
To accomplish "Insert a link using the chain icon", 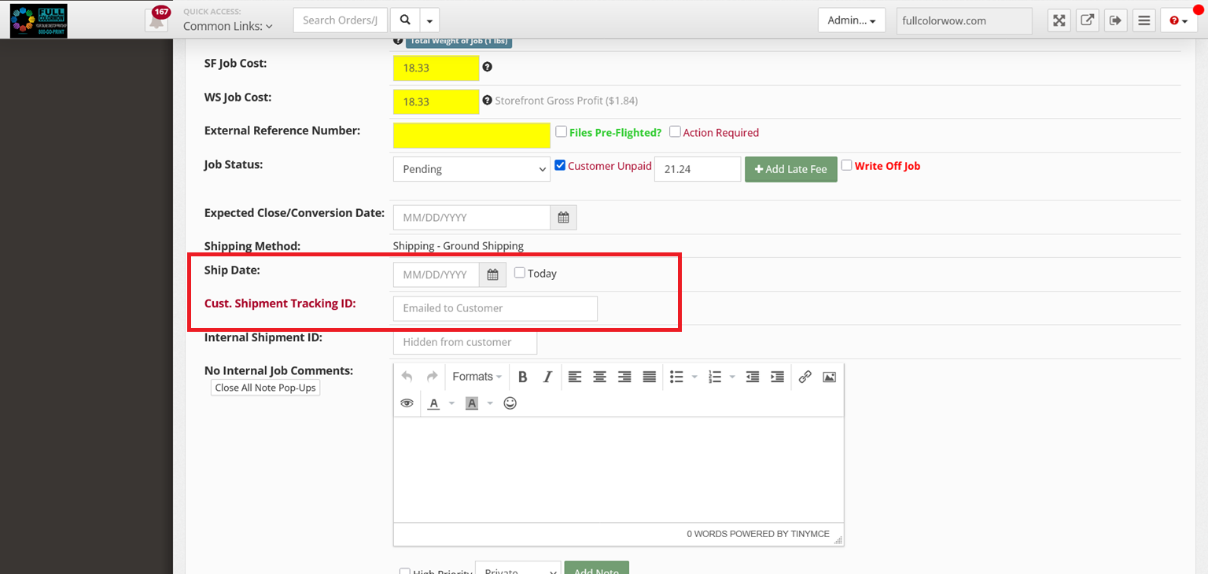I will point(805,377).
